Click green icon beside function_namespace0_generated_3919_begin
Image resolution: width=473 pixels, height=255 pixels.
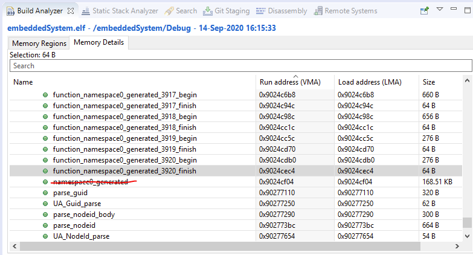[45, 138]
